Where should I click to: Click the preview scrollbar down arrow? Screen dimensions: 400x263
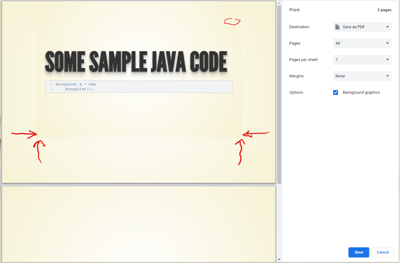click(x=279, y=260)
